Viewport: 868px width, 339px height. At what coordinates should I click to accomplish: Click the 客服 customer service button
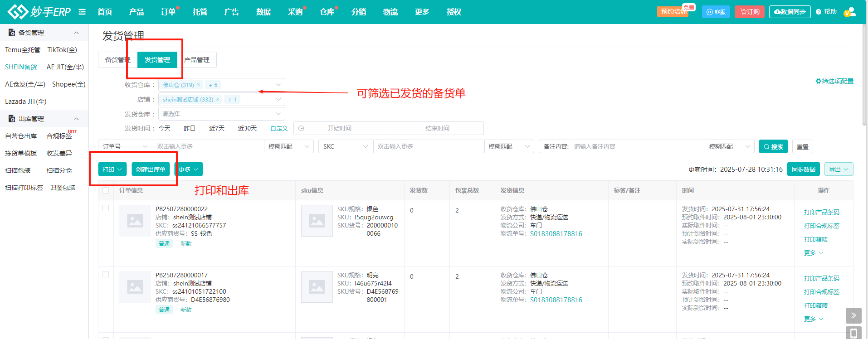[x=716, y=12]
